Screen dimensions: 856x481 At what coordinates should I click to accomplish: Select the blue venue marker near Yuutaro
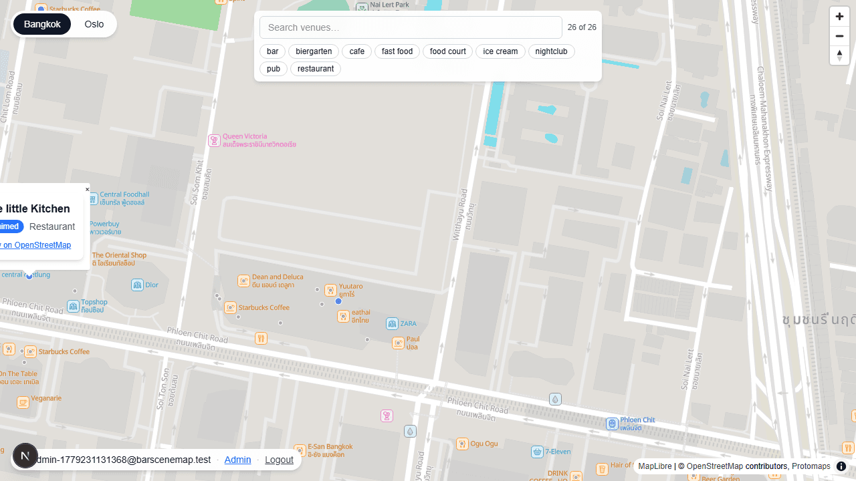[338, 301]
